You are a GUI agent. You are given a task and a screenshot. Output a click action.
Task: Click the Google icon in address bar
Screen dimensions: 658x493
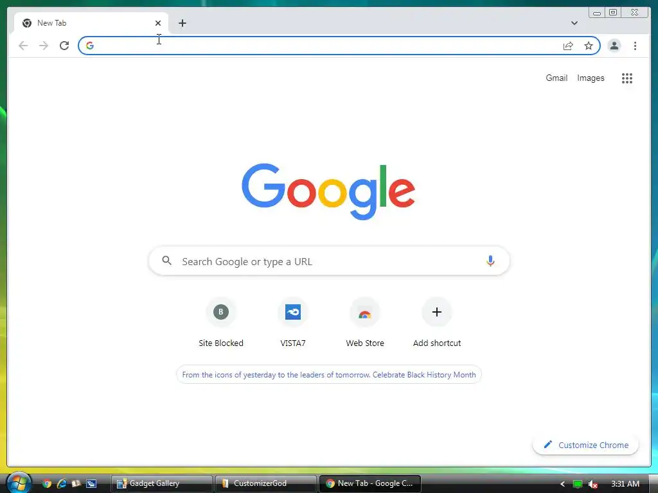(x=90, y=46)
